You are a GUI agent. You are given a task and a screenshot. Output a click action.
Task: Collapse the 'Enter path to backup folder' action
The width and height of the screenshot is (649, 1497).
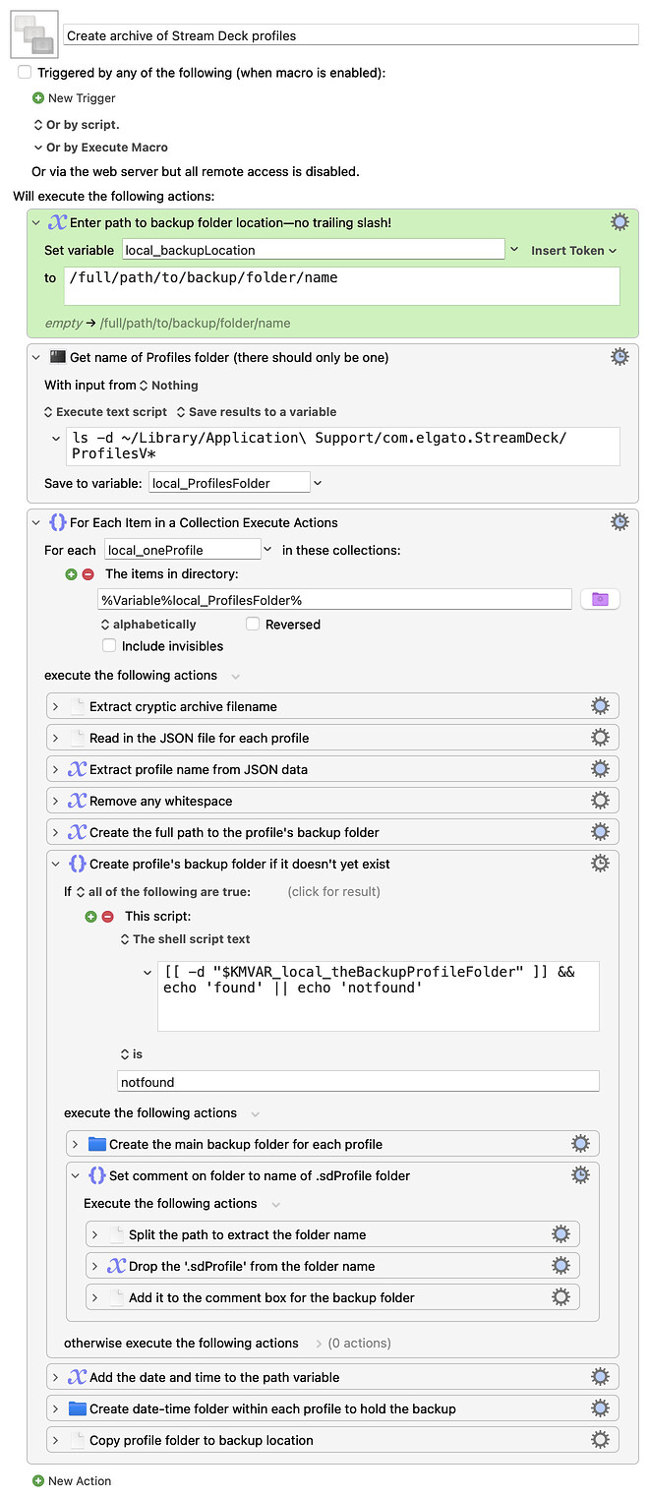click(36, 222)
